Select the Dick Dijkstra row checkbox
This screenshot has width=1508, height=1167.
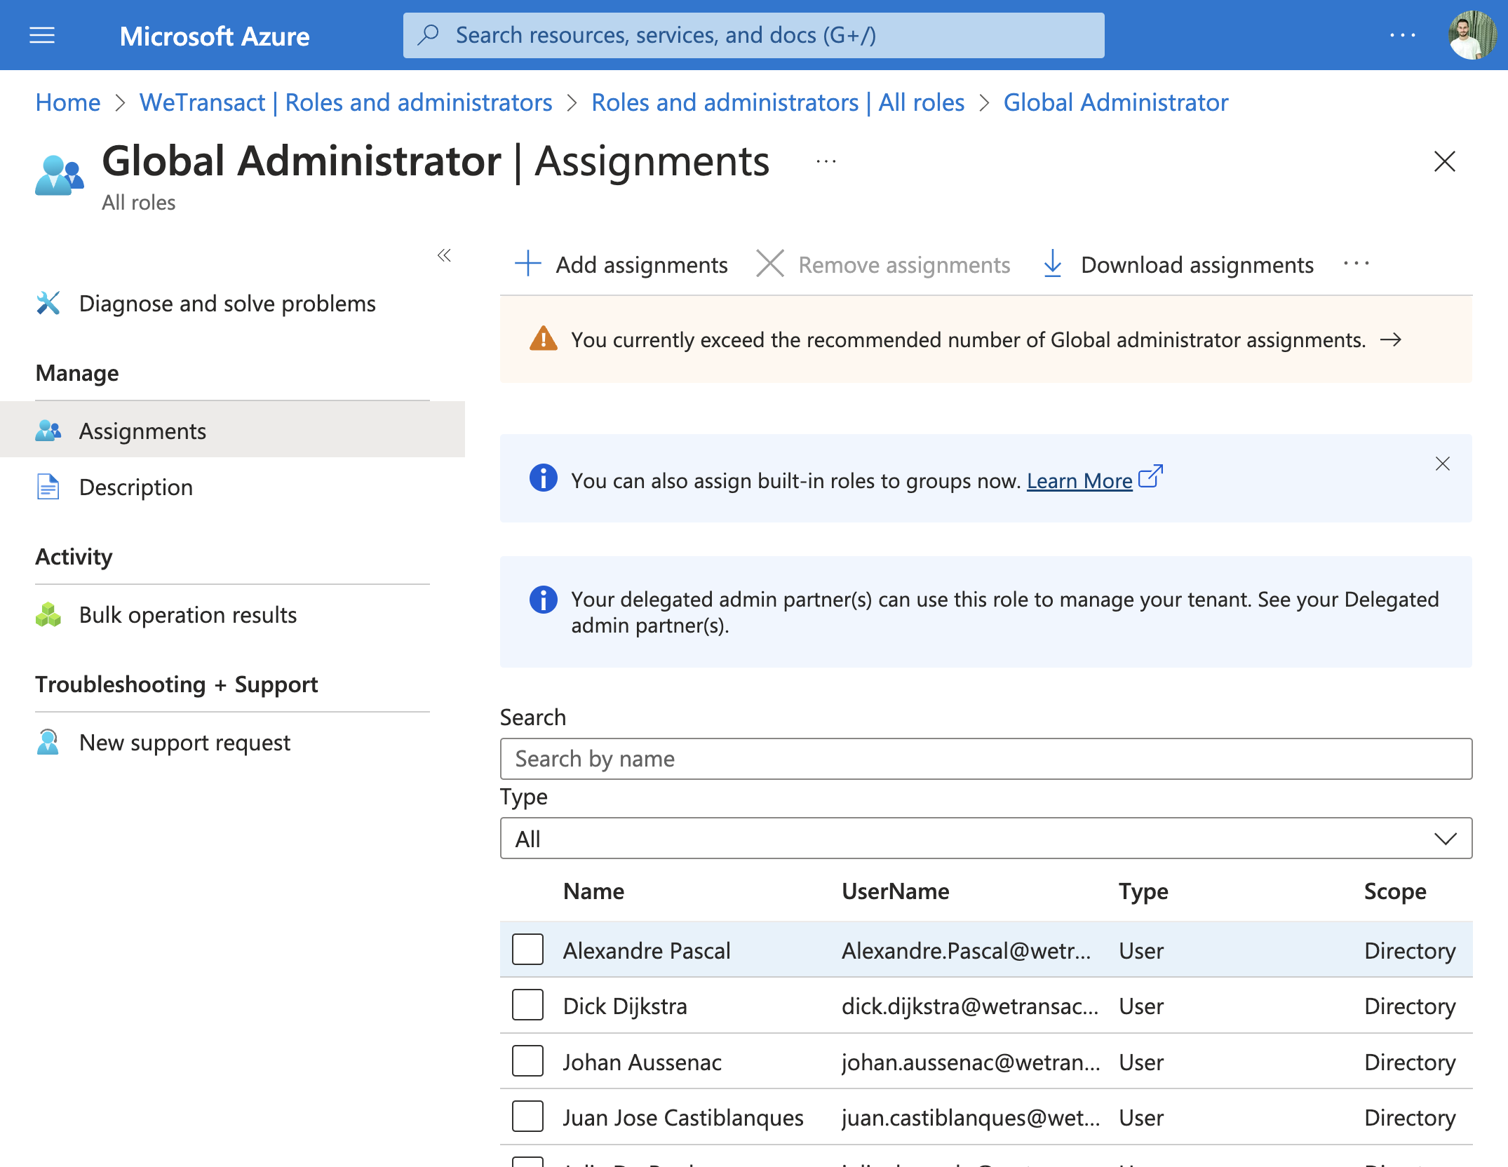(x=527, y=1005)
